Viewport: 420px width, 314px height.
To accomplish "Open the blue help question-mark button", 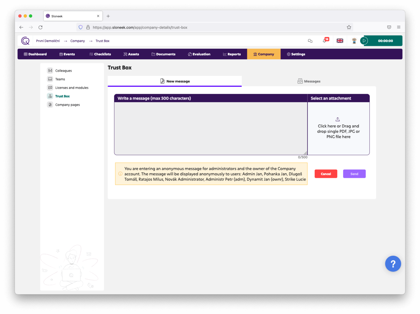I will 393,264.
